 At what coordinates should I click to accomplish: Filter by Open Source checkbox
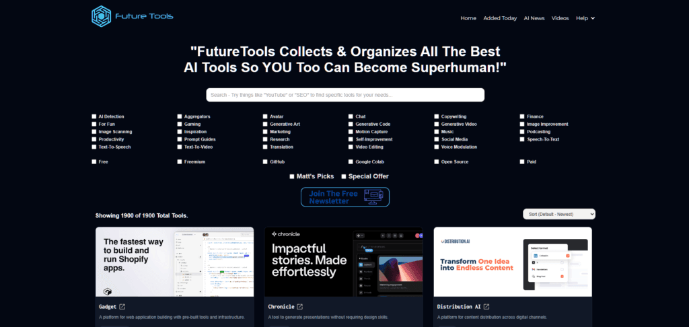coord(437,161)
